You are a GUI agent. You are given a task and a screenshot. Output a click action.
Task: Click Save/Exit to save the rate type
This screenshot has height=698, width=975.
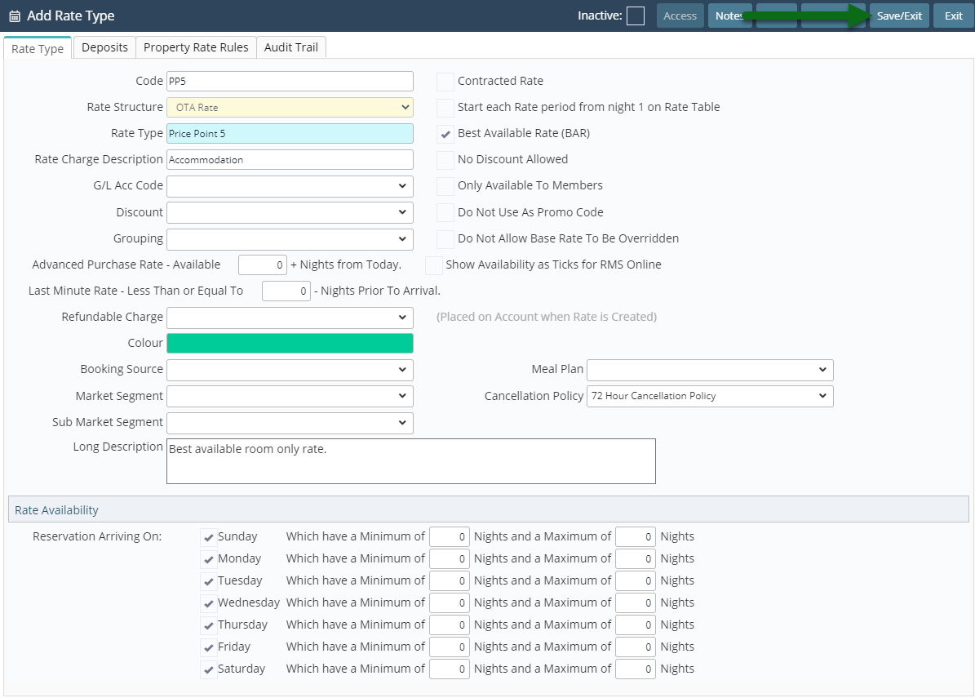[x=899, y=16]
